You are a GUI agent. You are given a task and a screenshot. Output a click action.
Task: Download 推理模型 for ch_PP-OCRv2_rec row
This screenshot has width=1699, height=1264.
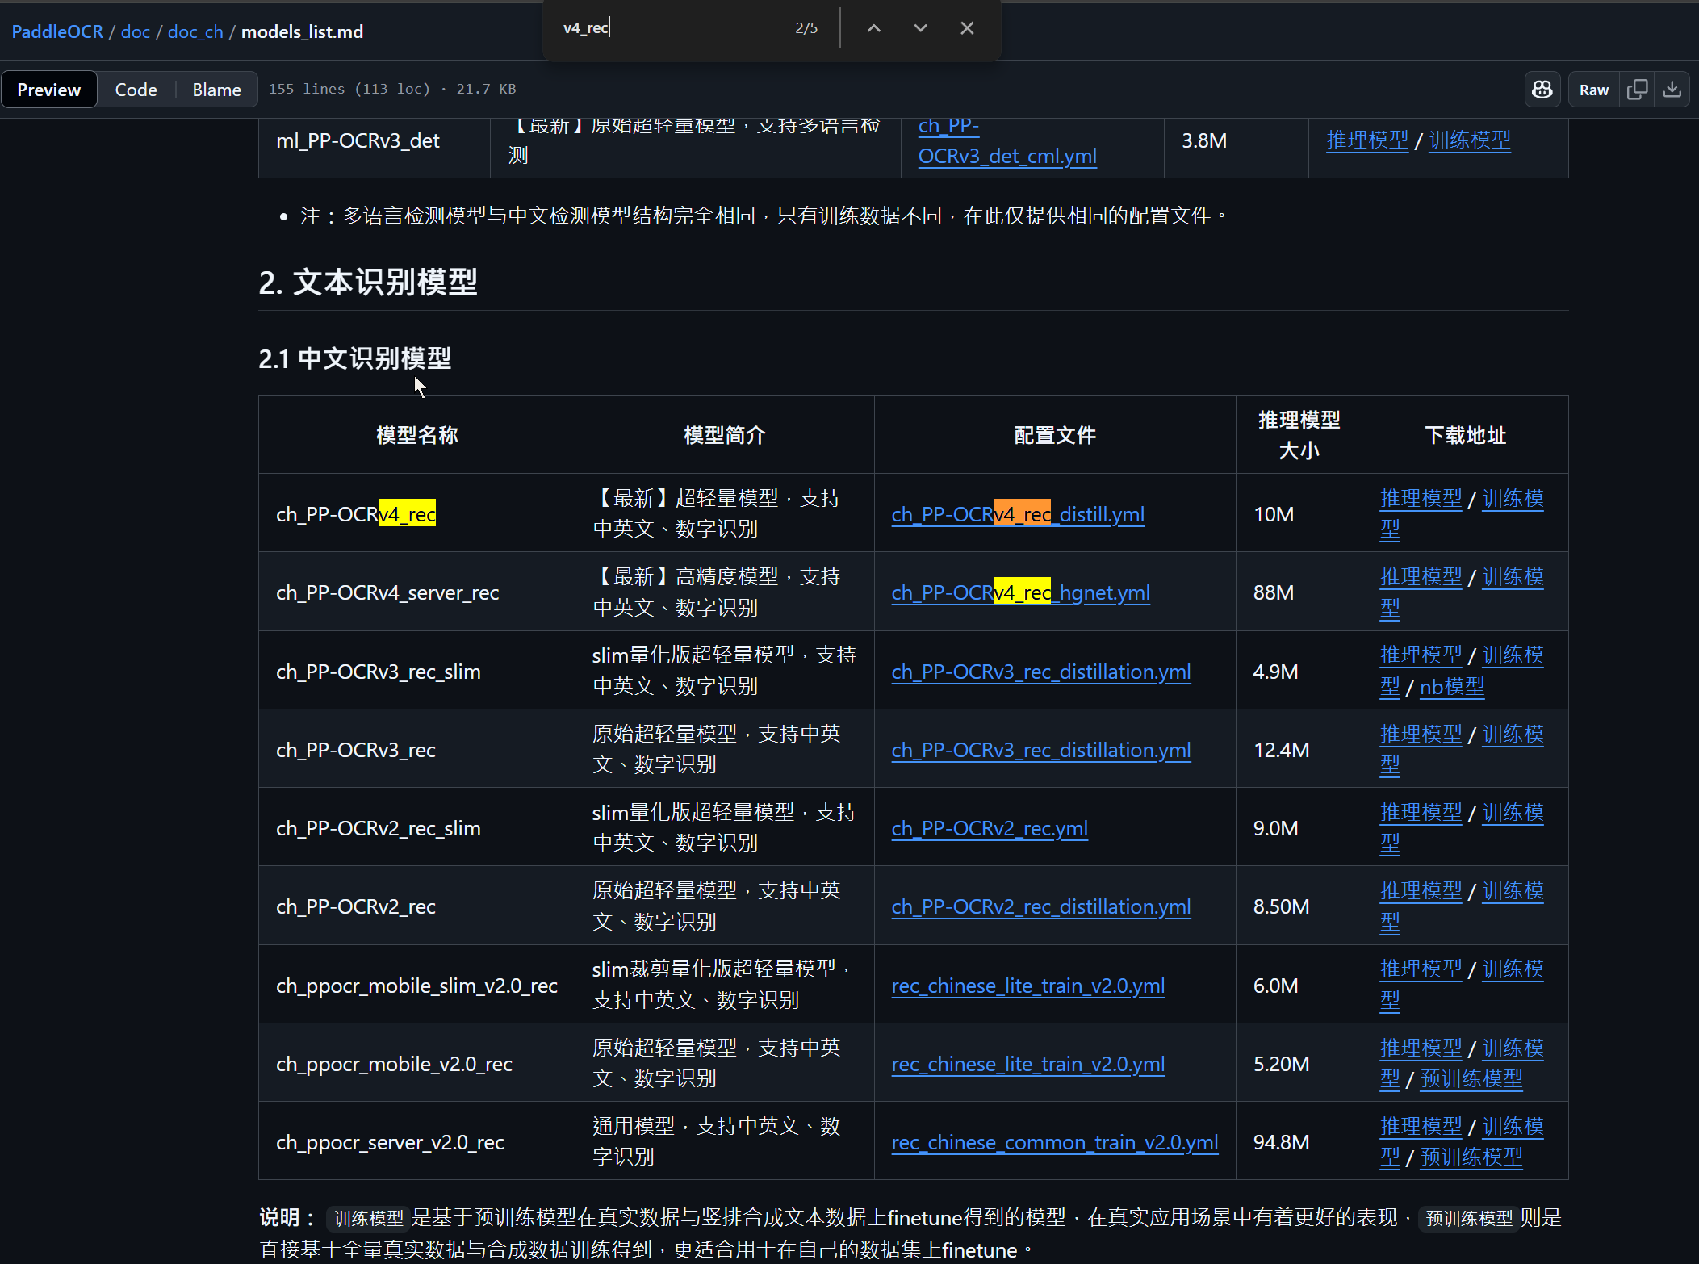(1421, 890)
